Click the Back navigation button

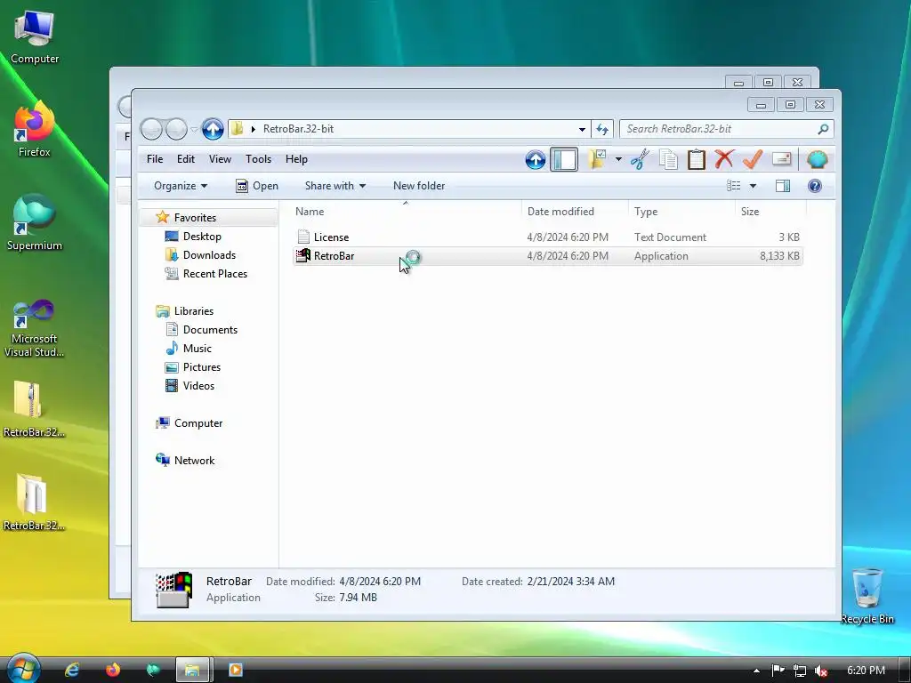(x=151, y=129)
